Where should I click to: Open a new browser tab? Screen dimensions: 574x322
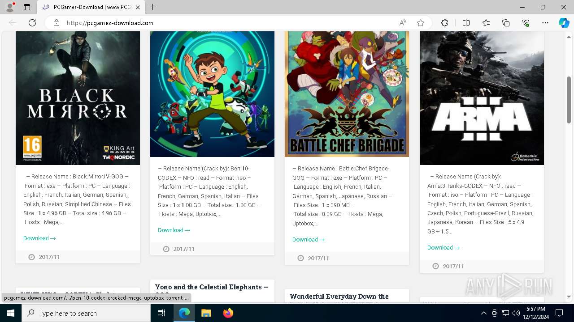(x=153, y=7)
